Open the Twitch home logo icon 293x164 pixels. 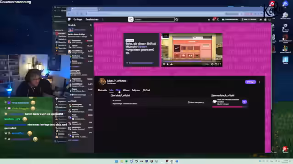[69, 19]
